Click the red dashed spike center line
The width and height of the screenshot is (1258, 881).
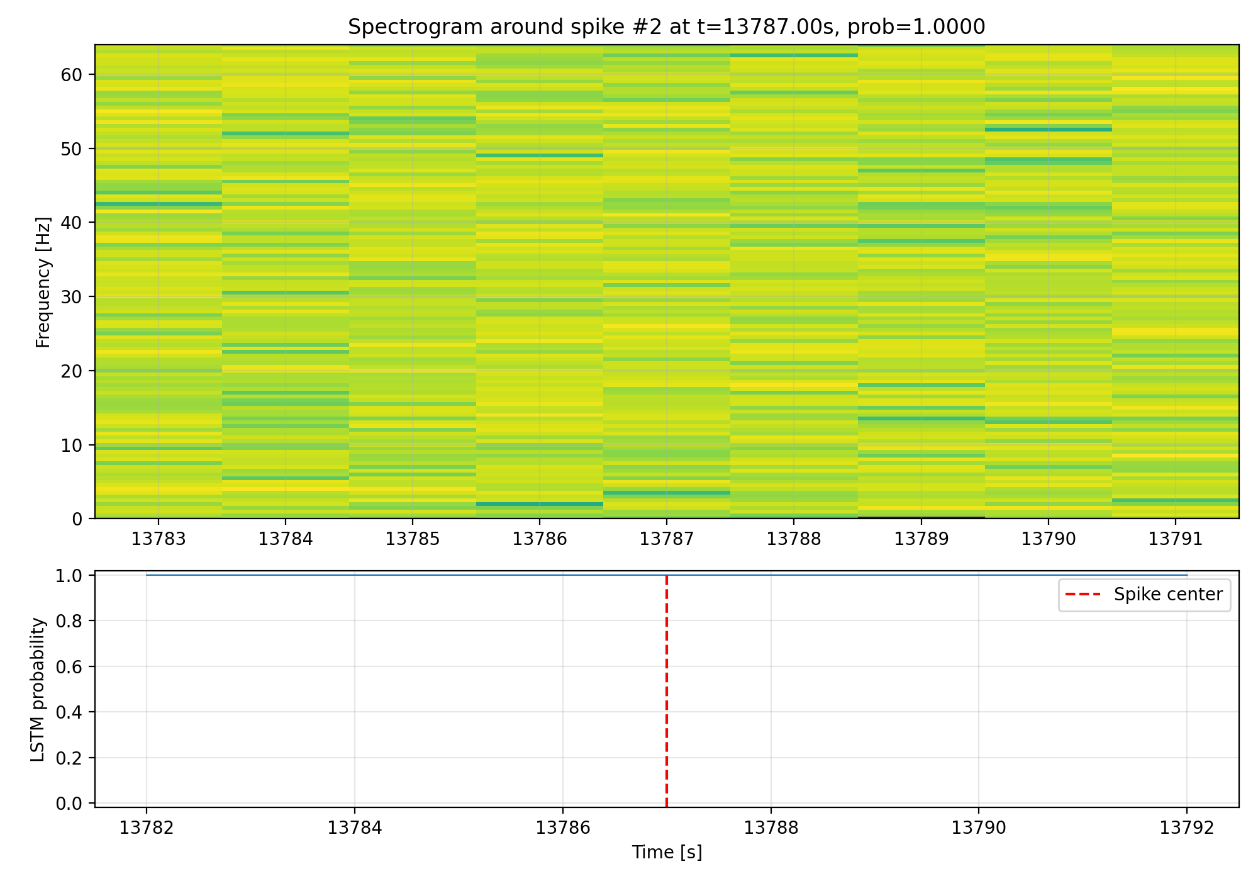(666, 692)
